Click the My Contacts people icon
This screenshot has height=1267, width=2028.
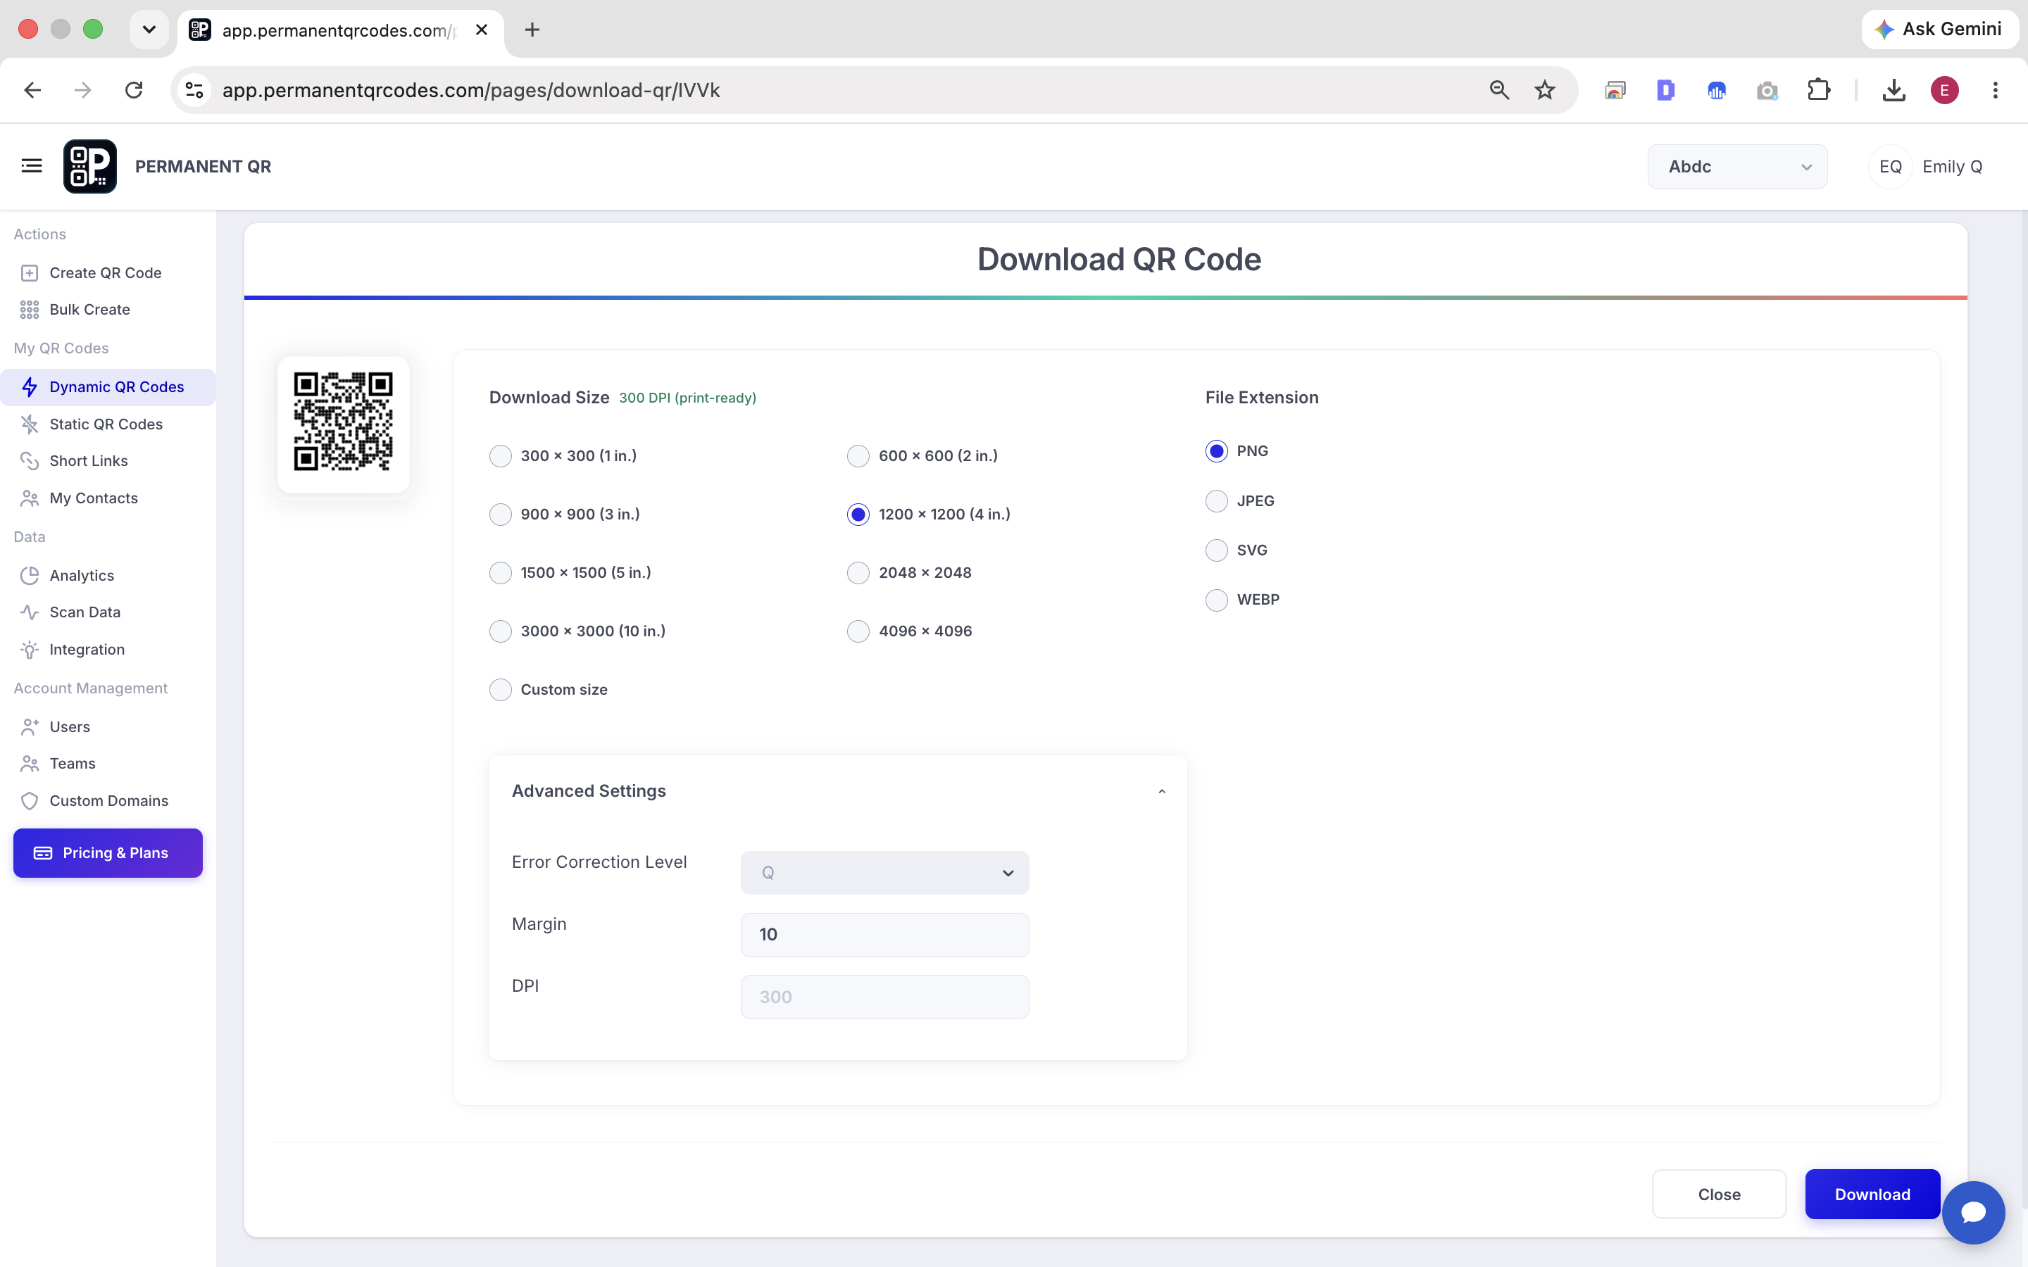tap(30, 498)
